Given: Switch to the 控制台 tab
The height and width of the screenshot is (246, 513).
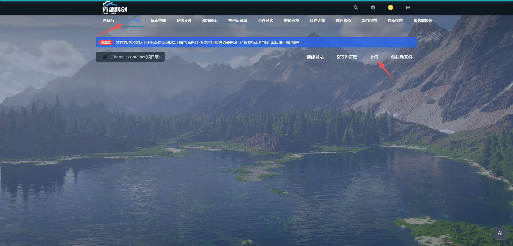Looking at the screenshot, I should (x=108, y=21).
